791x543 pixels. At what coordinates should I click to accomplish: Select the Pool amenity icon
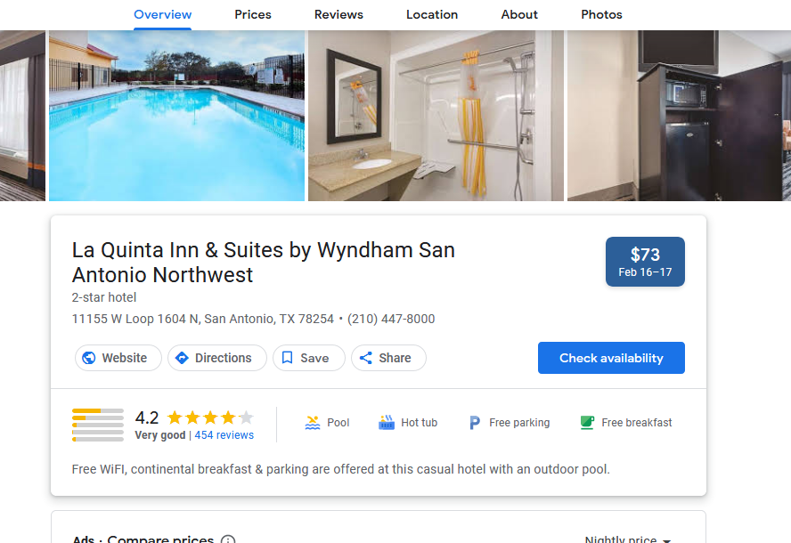coord(313,423)
